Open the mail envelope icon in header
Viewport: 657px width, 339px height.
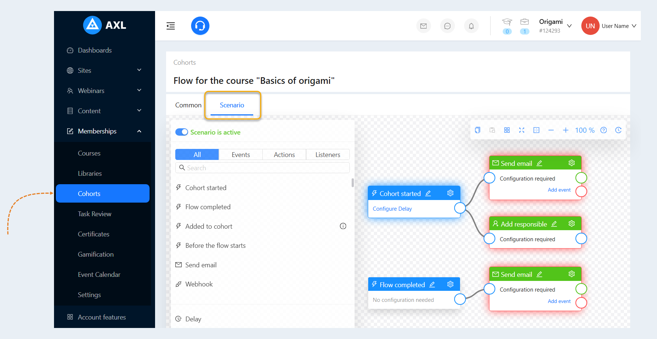(x=424, y=26)
